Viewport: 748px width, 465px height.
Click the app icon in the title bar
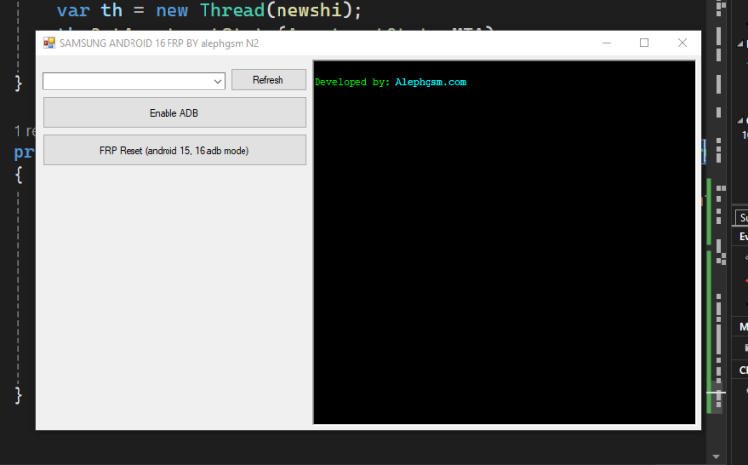49,43
